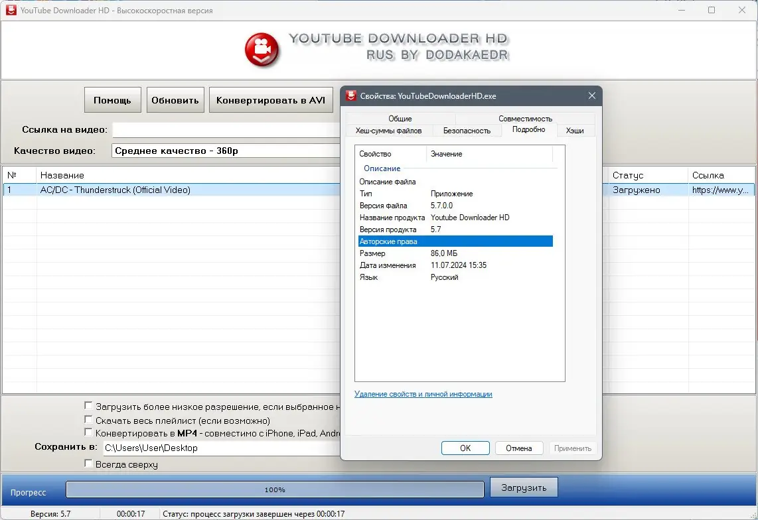Screen dimensions: 758x520
Task: Click the Значение column header in dialog
Action: point(489,154)
